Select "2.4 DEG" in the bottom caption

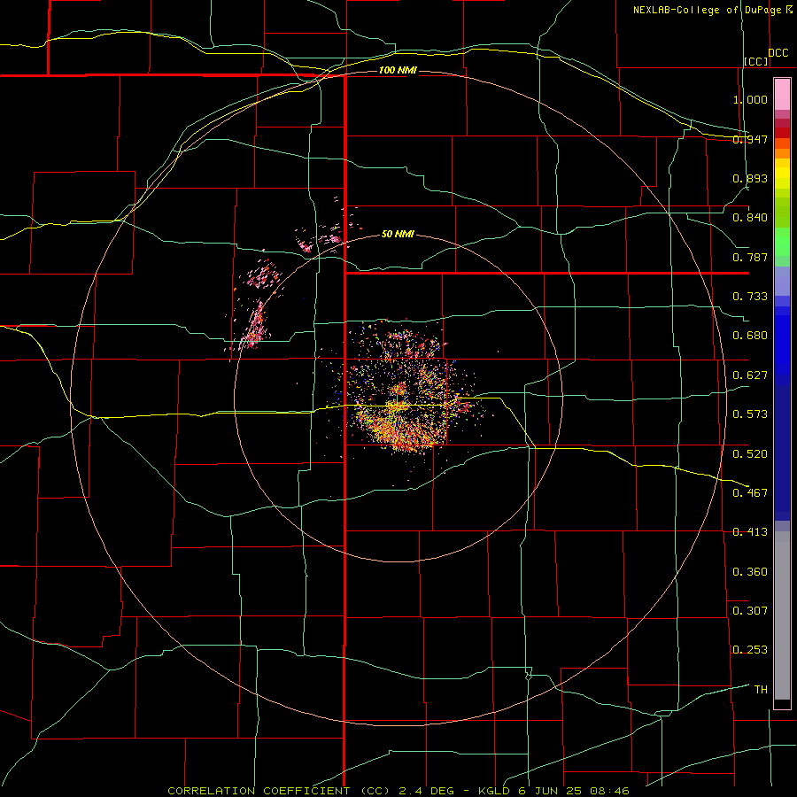427,791
